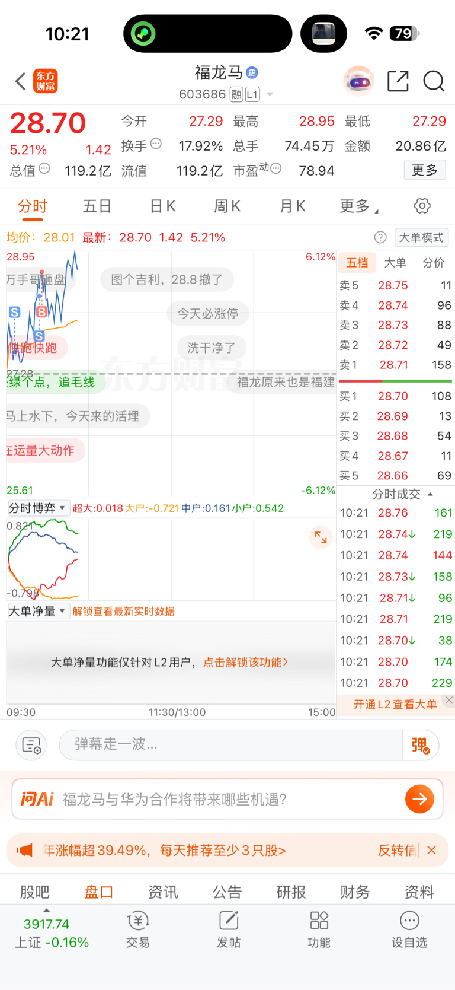
Task: Open the 研报 tab
Action: [291, 892]
